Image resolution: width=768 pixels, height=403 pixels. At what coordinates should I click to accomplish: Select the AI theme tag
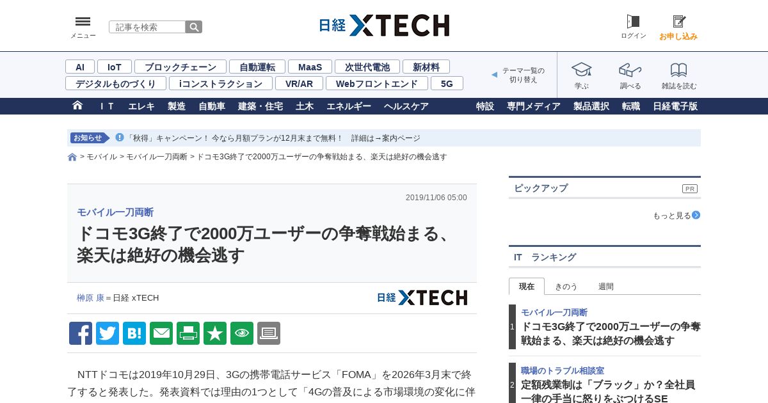click(80, 67)
